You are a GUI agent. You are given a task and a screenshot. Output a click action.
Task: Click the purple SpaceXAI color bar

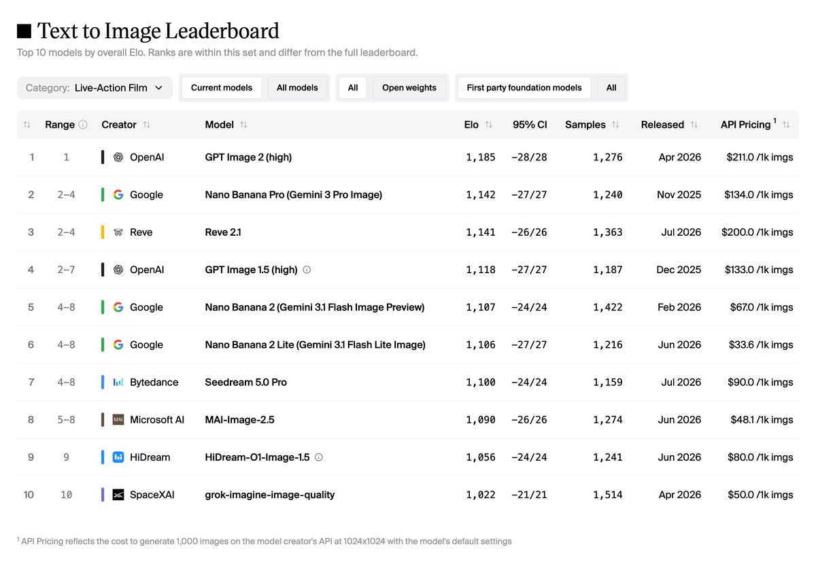point(103,495)
